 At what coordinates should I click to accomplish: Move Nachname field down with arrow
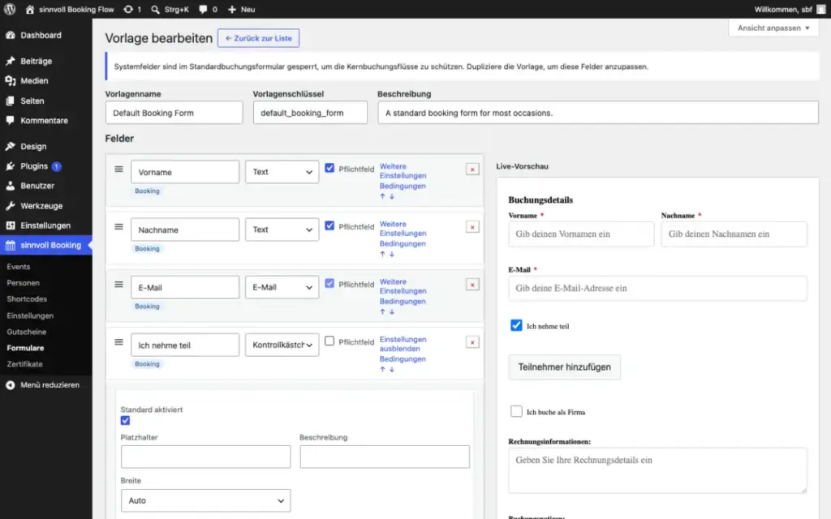(392, 254)
